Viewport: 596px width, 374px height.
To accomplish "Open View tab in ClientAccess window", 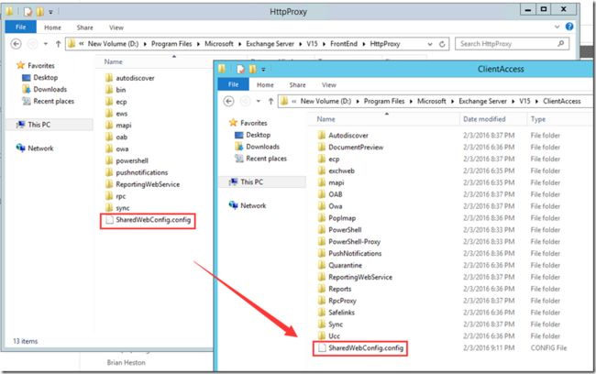I will [329, 84].
